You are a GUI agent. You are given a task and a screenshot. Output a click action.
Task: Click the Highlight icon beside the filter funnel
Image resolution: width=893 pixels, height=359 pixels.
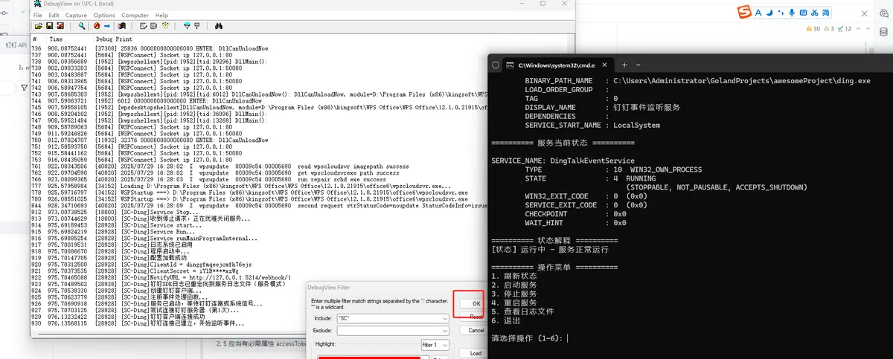(197, 26)
